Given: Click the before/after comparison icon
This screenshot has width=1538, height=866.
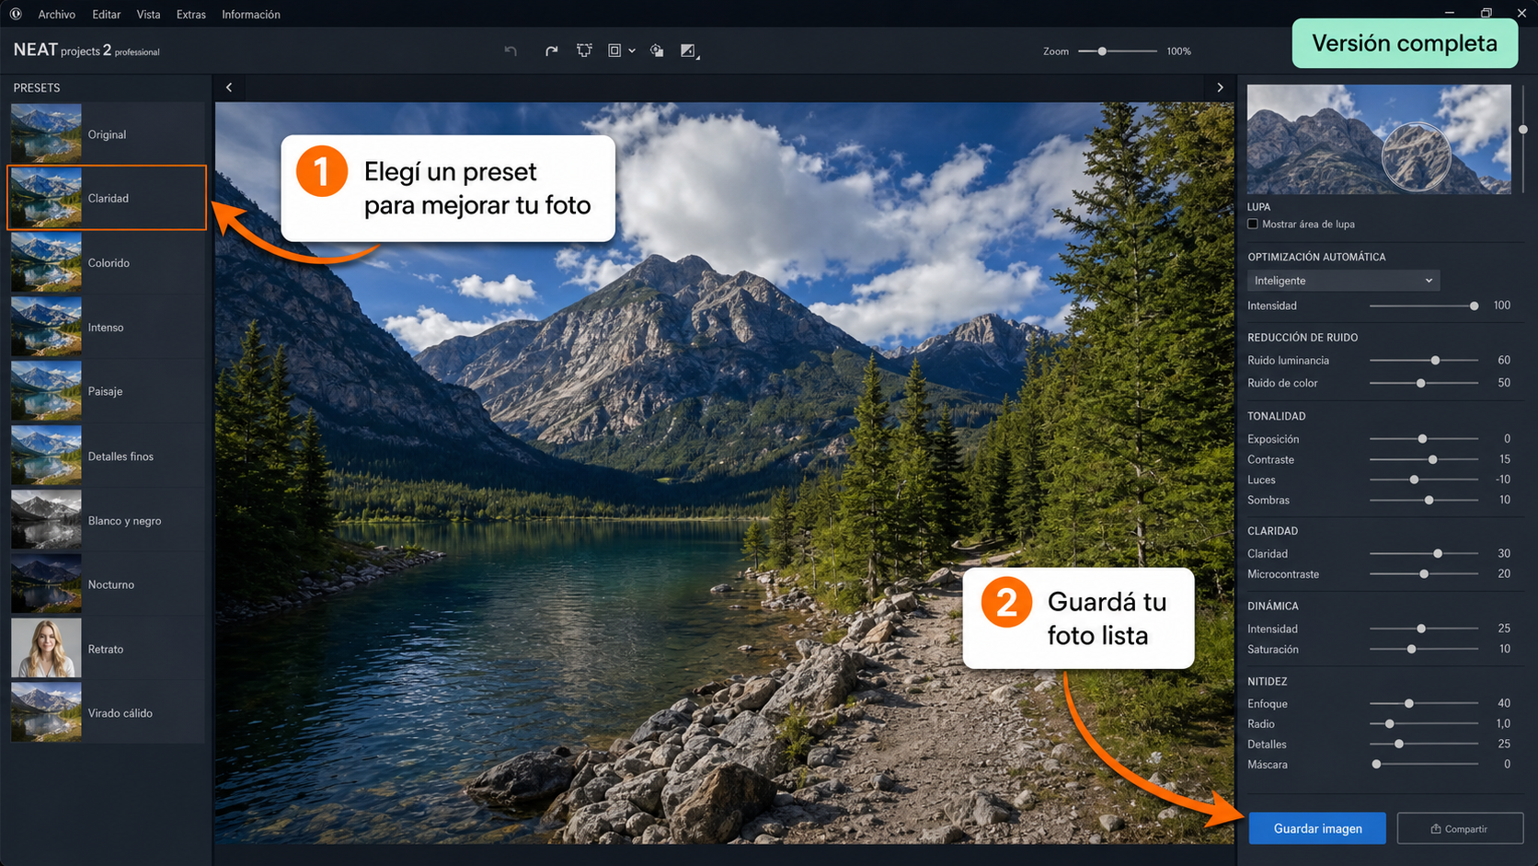Looking at the screenshot, I should click(x=688, y=51).
